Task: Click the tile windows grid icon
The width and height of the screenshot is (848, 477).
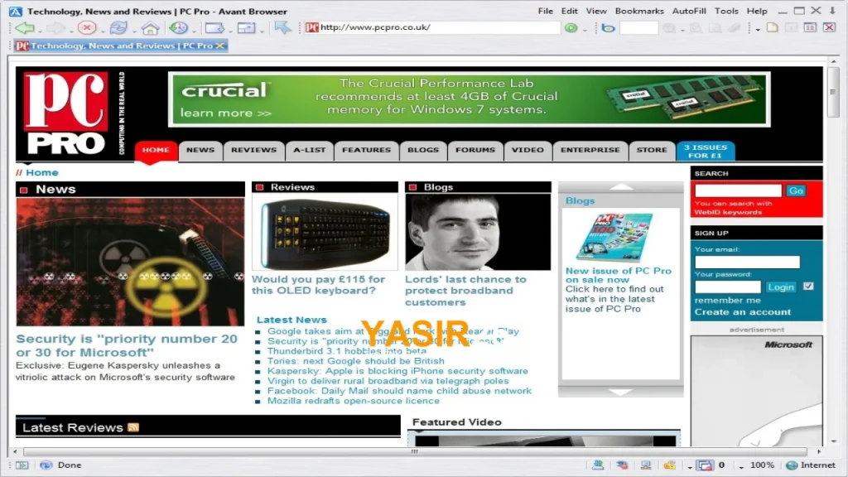Action: pos(810,27)
